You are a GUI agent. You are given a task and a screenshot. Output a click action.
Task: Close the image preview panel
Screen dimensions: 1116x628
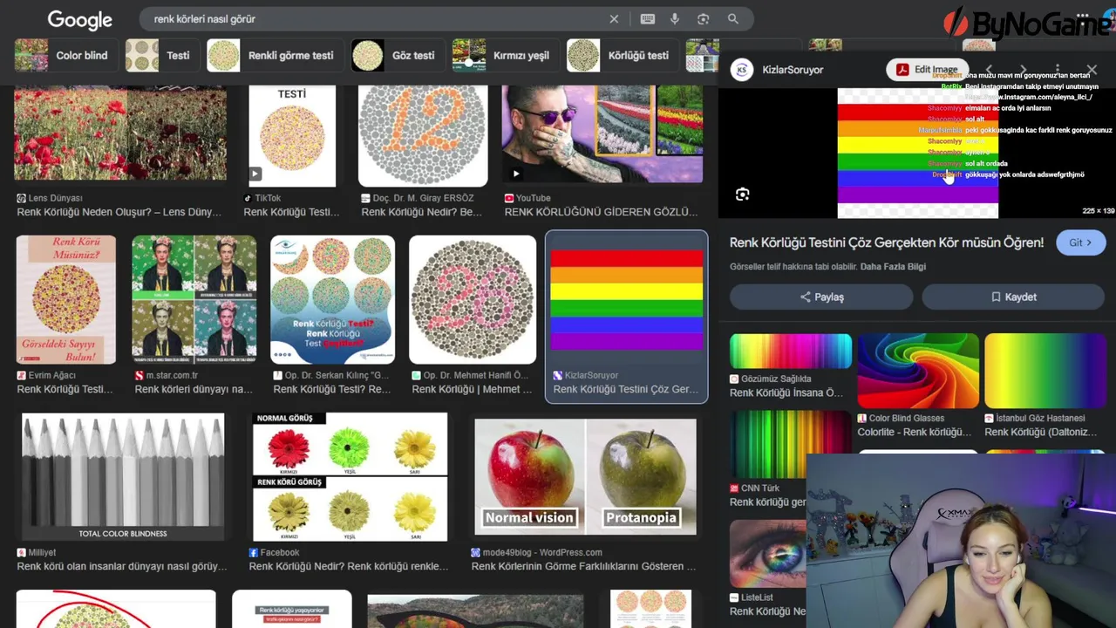pyautogui.click(x=1092, y=70)
